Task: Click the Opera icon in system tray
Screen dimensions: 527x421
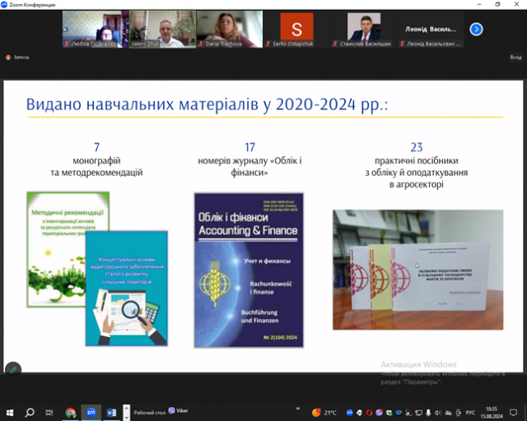Action: coord(369,413)
